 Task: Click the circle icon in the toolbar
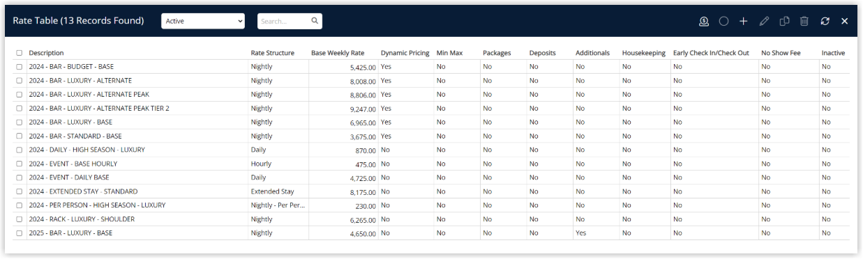point(723,21)
